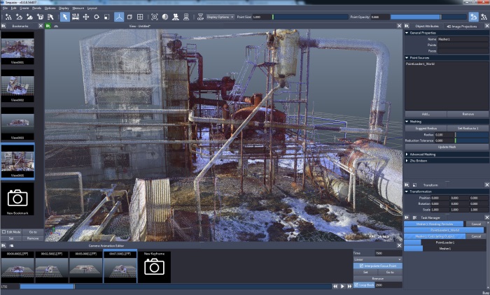This screenshot has width=490, height=295.
Task: Click the Bookmarks panel dock menu icon
Action: (x=3, y=26)
